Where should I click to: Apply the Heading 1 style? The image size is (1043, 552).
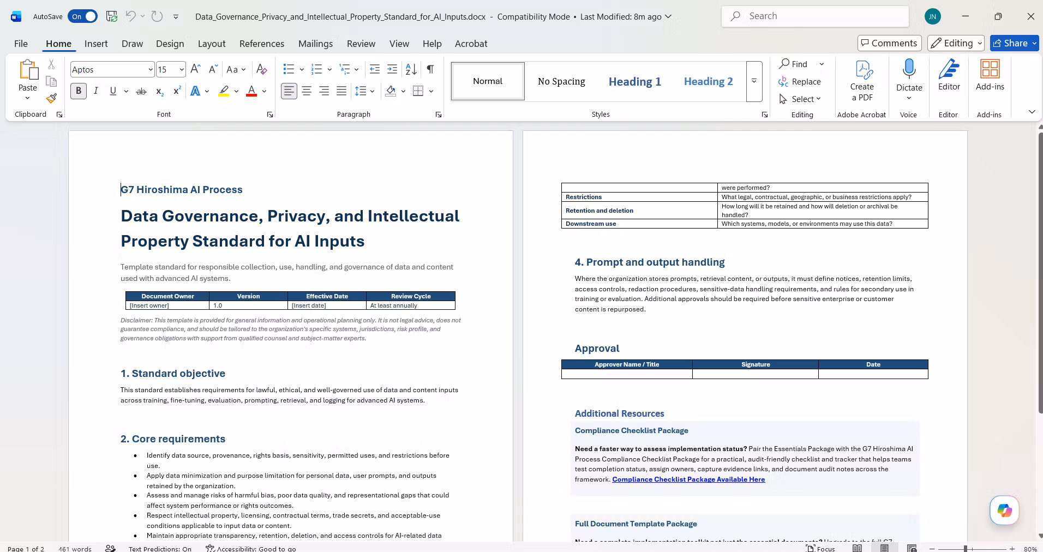click(635, 81)
